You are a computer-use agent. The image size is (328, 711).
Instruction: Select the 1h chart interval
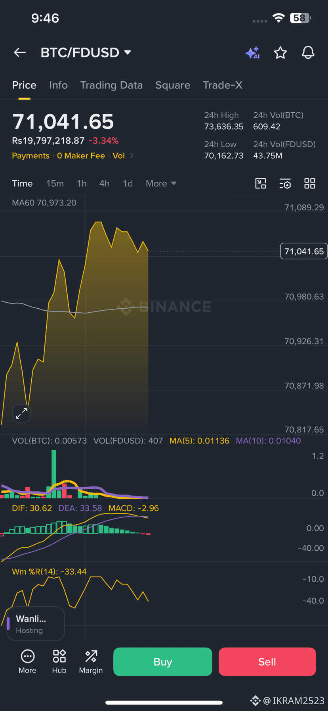pos(82,183)
